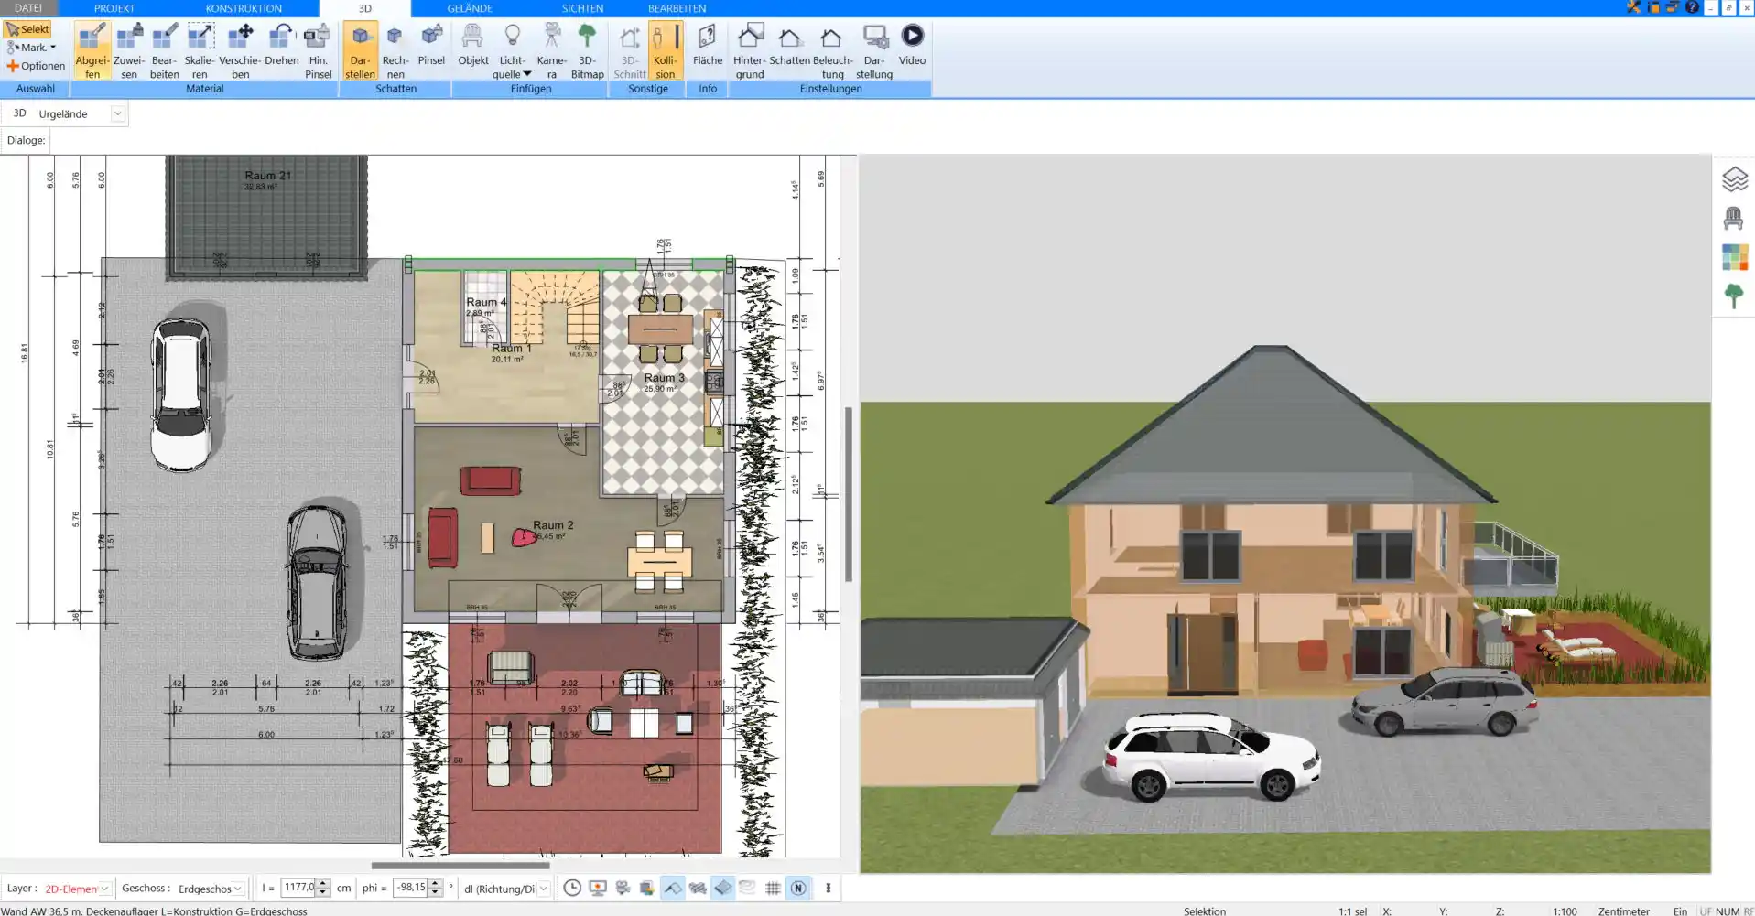Open the tools wrench icon in title bar
Viewport: 1755px width, 916px height.
1633,7
